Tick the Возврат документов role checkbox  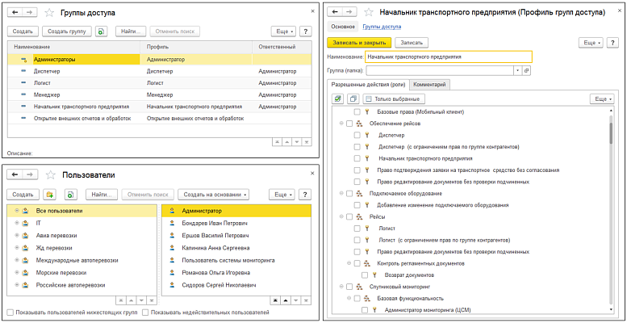[x=366, y=275]
